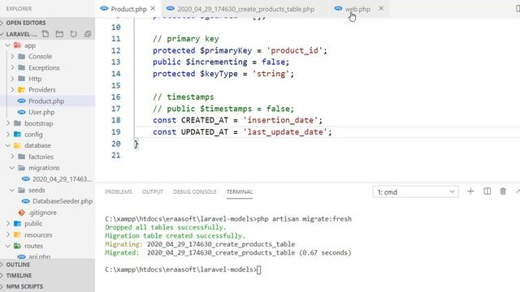Open the 2020_04_29 migration file in tree
Viewport: 520px width, 292px height.
pos(62,179)
